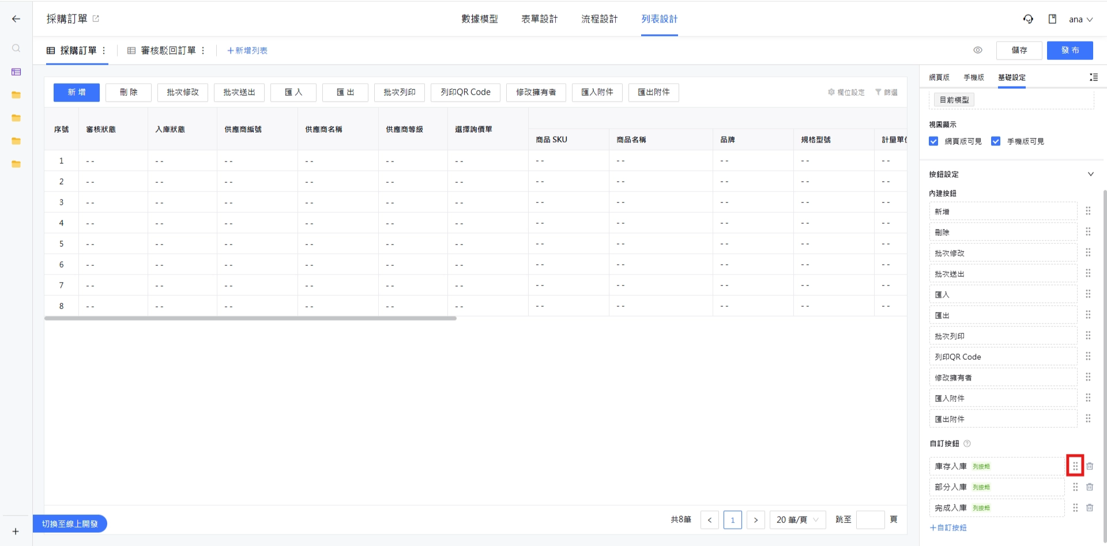Image resolution: width=1107 pixels, height=546 pixels.
Task: Open the 20 筆/頁 page size dropdown
Action: (x=798, y=520)
